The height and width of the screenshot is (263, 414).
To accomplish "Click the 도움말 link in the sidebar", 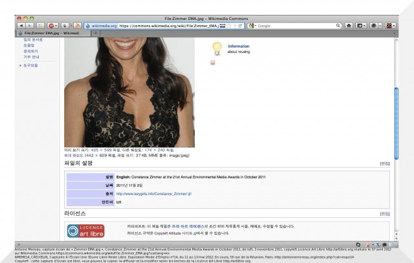I will pos(29,46).
